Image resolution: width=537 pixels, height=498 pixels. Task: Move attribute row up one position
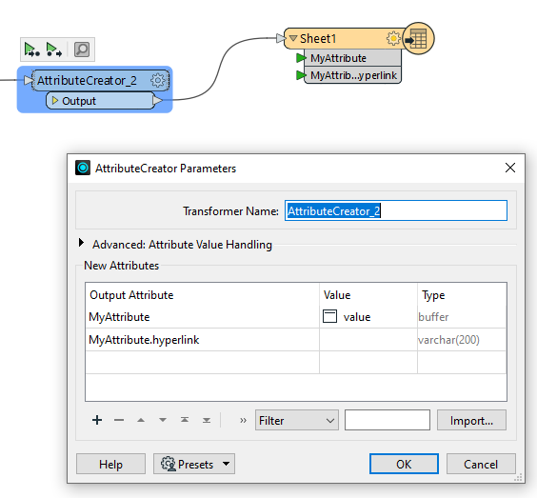(x=141, y=420)
